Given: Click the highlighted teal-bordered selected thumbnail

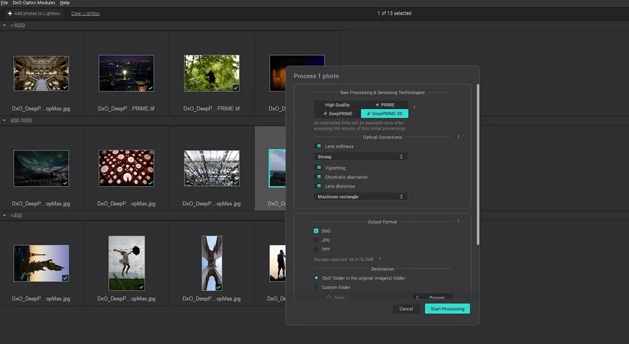Looking at the screenshot, I should pos(277,168).
